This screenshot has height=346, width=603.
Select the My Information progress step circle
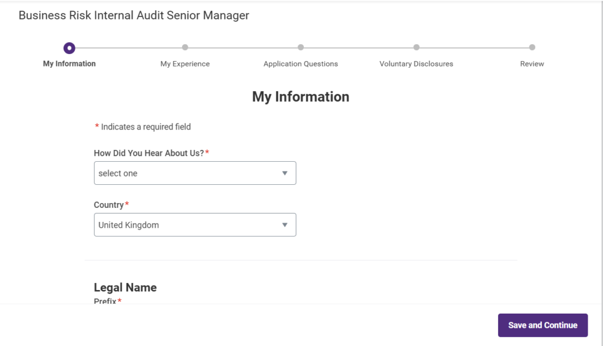click(x=69, y=48)
